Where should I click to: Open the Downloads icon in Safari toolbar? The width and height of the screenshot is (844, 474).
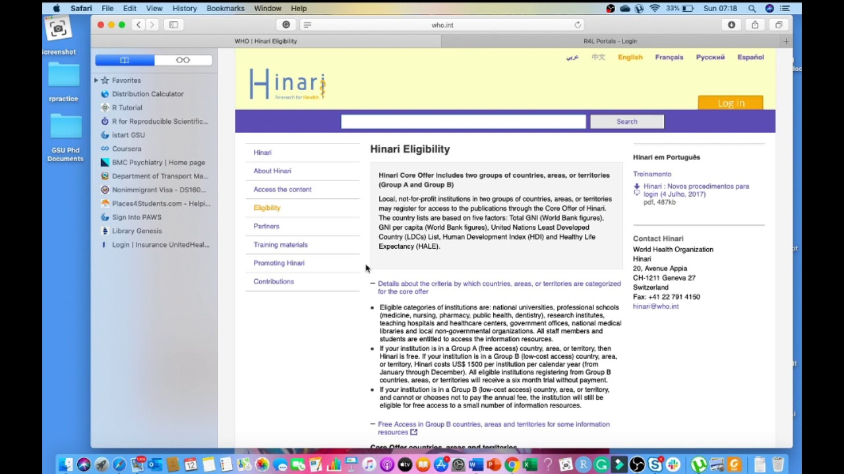click(x=731, y=24)
